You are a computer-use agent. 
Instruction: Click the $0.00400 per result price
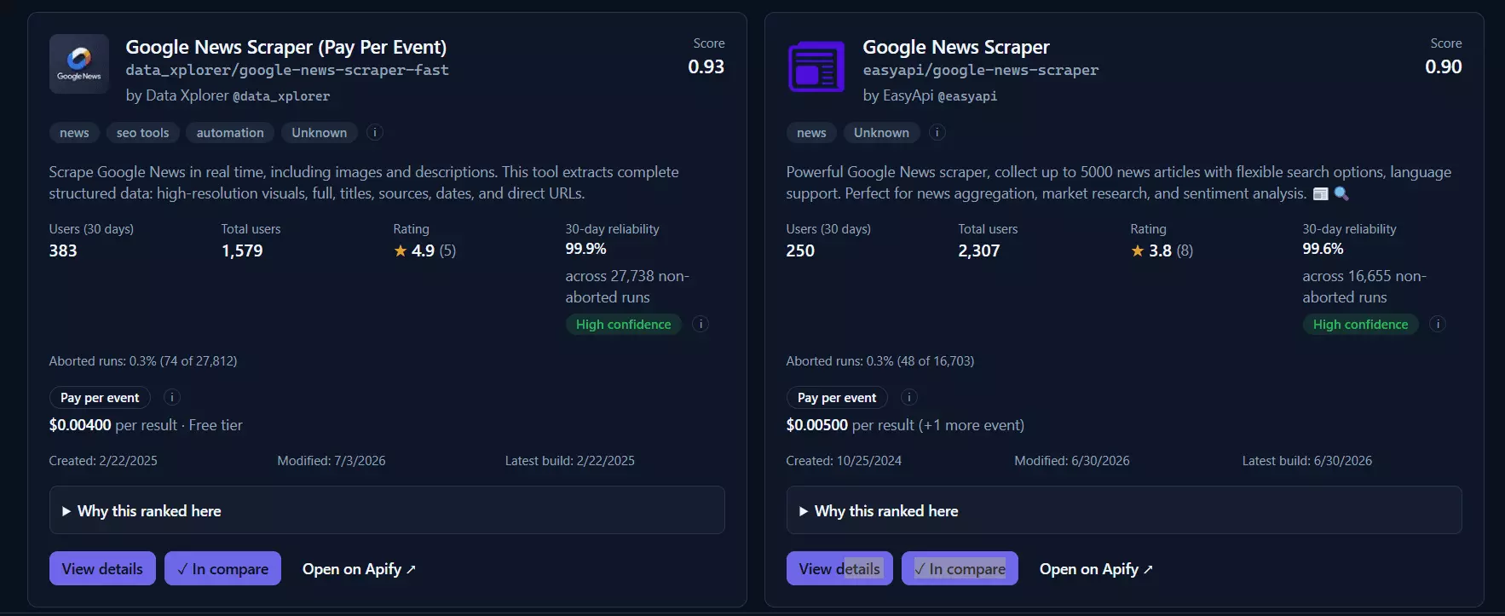point(113,425)
